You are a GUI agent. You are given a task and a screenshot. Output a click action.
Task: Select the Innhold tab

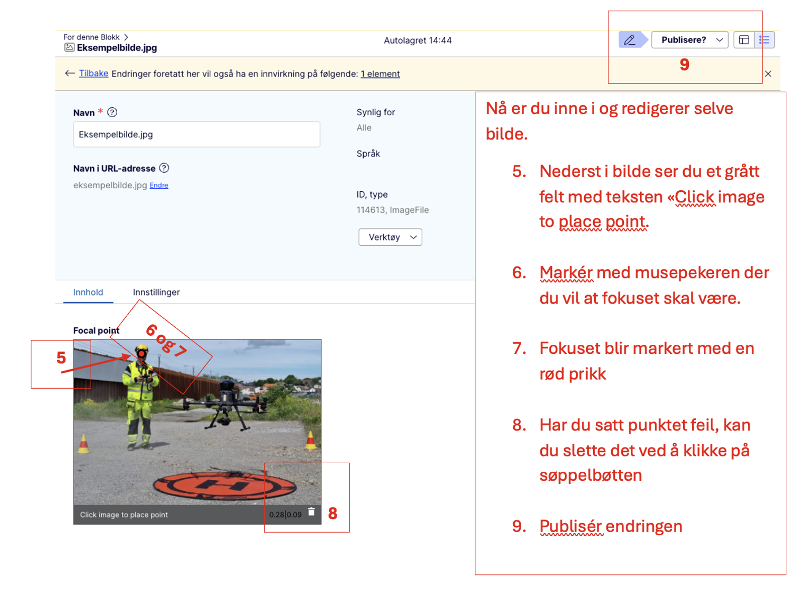(88, 292)
